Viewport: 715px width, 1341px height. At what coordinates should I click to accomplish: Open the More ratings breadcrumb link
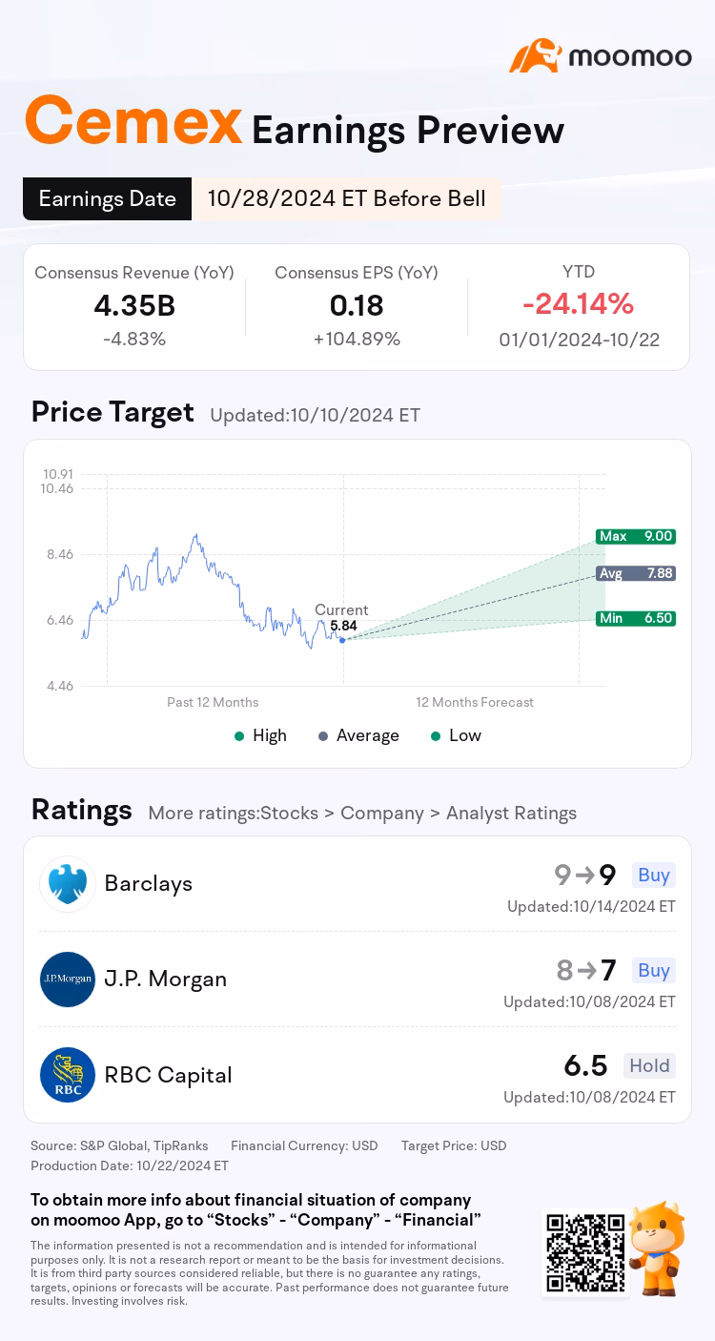pyautogui.click(x=362, y=814)
